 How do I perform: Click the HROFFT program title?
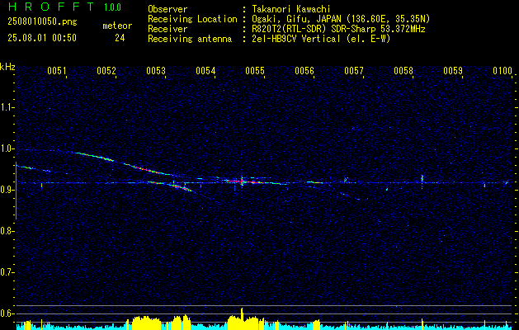pyautogui.click(x=51, y=7)
